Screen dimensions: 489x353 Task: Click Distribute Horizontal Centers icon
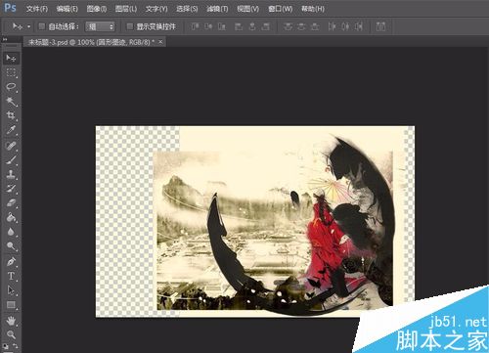point(345,26)
